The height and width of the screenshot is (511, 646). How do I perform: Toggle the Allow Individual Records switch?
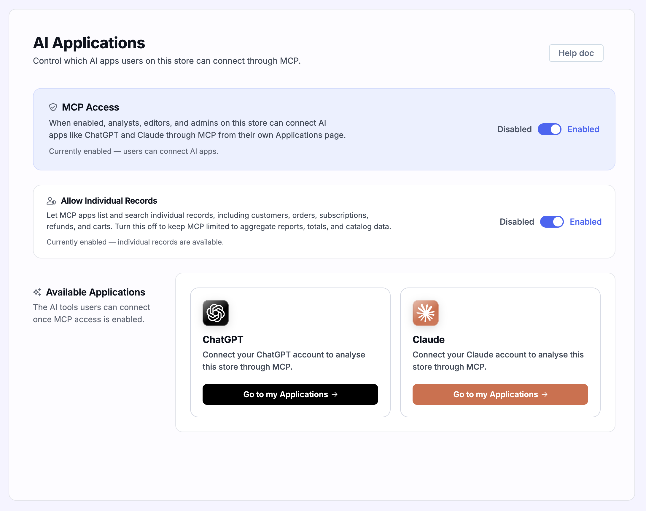pos(552,222)
